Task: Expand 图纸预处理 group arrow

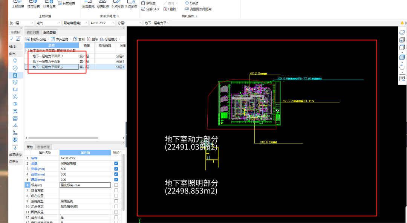Action: click(x=118, y=16)
